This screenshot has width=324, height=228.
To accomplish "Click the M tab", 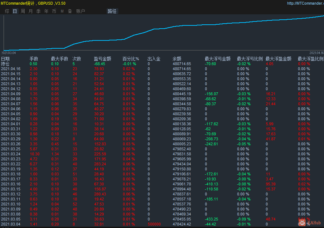I will [x=62, y=11].
